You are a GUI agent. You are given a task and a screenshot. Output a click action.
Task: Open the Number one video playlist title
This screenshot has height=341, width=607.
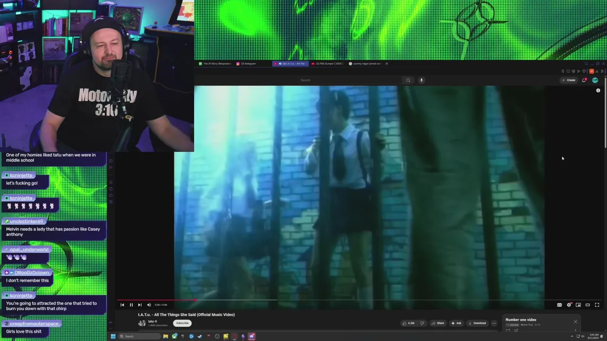pos(521,320)
